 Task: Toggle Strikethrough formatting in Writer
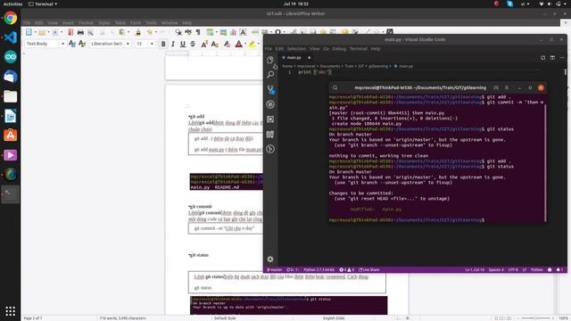coord(193,44)
